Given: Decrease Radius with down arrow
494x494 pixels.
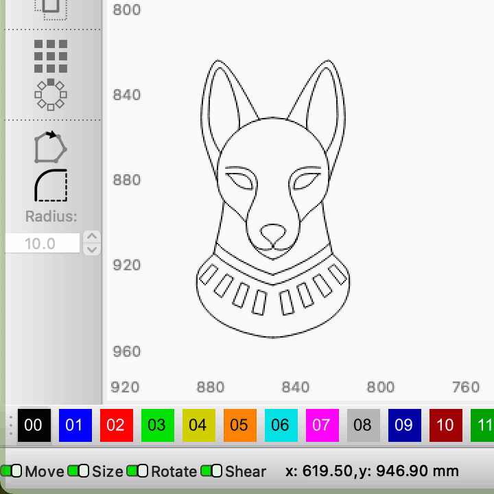Looking at the screenshot, I should tap(91, 249).
